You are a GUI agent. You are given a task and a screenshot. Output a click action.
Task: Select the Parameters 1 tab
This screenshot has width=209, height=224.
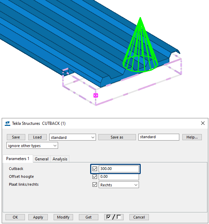[x=18, y=159]
